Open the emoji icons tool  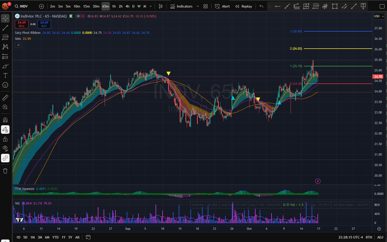pyautogui.click(x=5, y=85)
